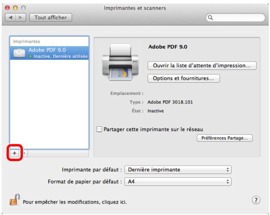This screenshot has width=270, height=215.
Task: Click into the search input field
Action: click(x=235, y=17)
